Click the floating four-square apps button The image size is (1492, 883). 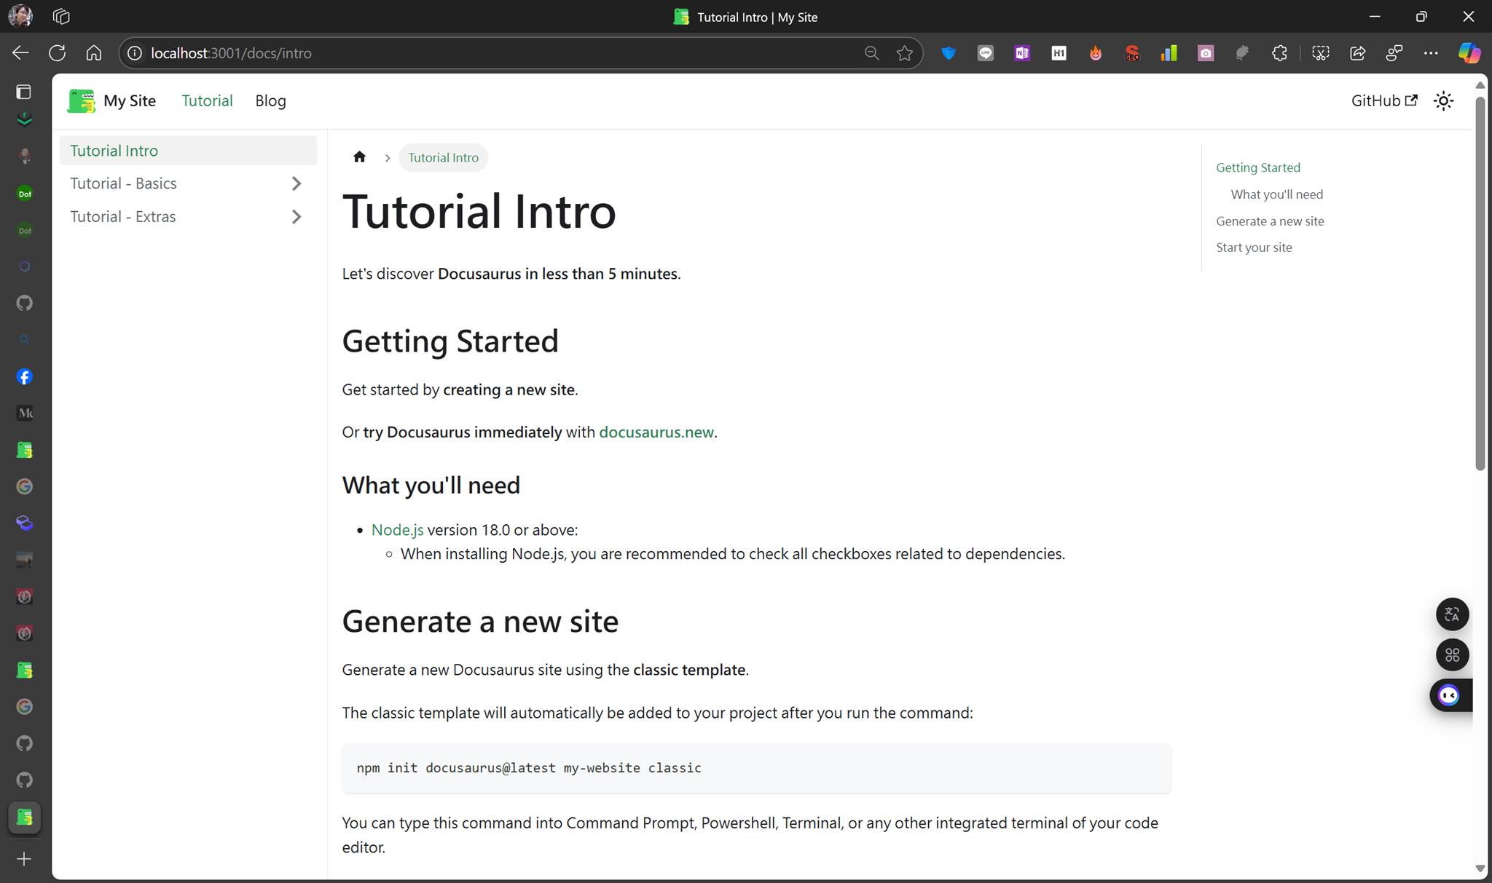click(1452, 655)
